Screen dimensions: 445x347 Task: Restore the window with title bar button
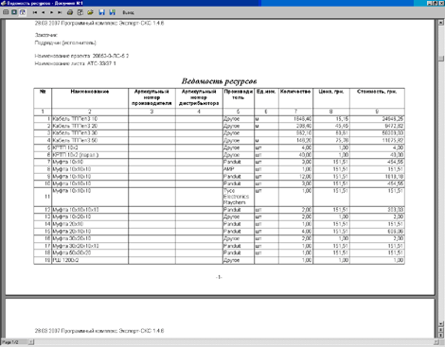pyautogui.click(x=436, y=3)
